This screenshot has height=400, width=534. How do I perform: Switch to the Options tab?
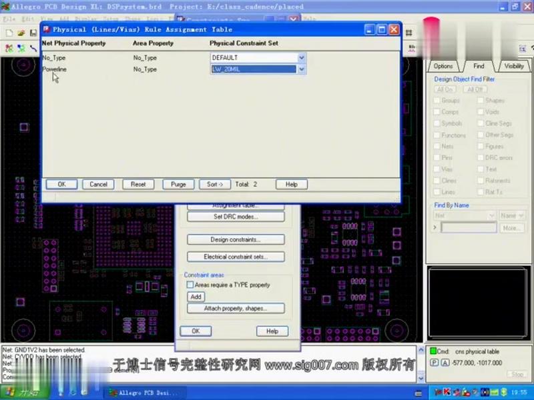click(x=445, y=65)
